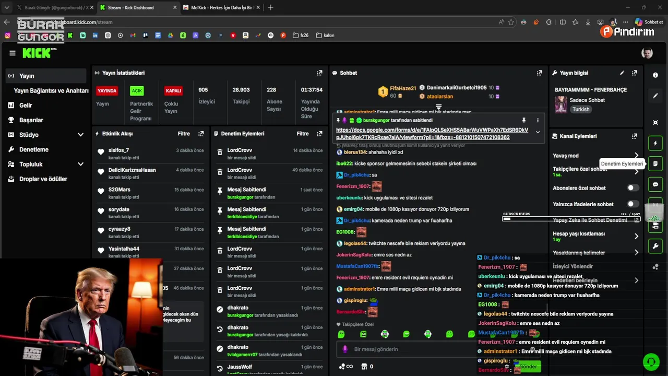The width and height of the screenshot is (668, 376).
Task: Open Droplar ve ödüller in sidebar
Action: pyautogui.click(x=43, y=179)
